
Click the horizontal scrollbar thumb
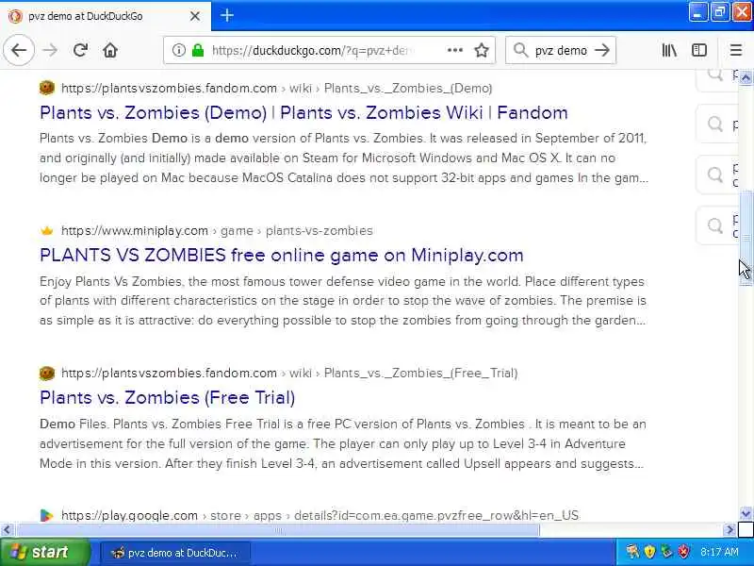[x=279, y=530]
